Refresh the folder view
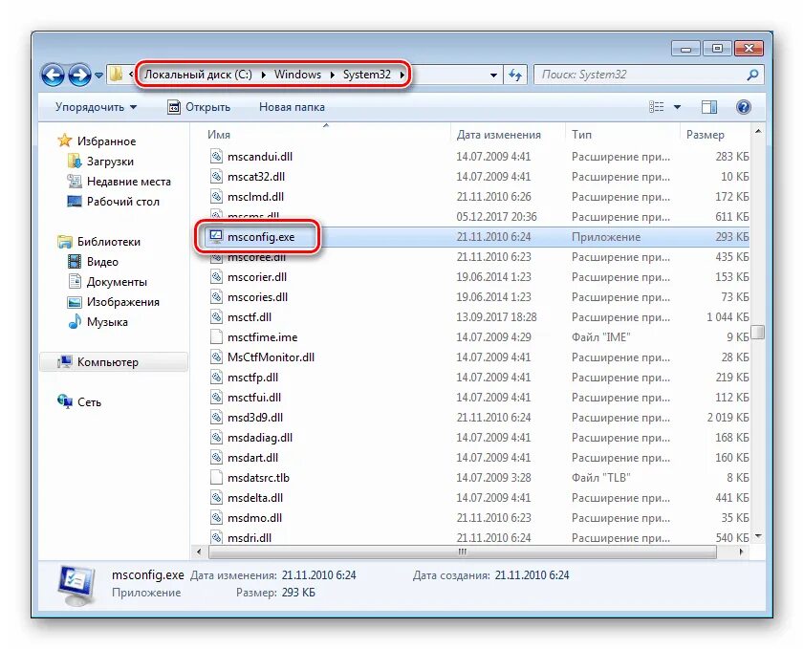This screenshot has height=649, width=804. pos(515,75)
